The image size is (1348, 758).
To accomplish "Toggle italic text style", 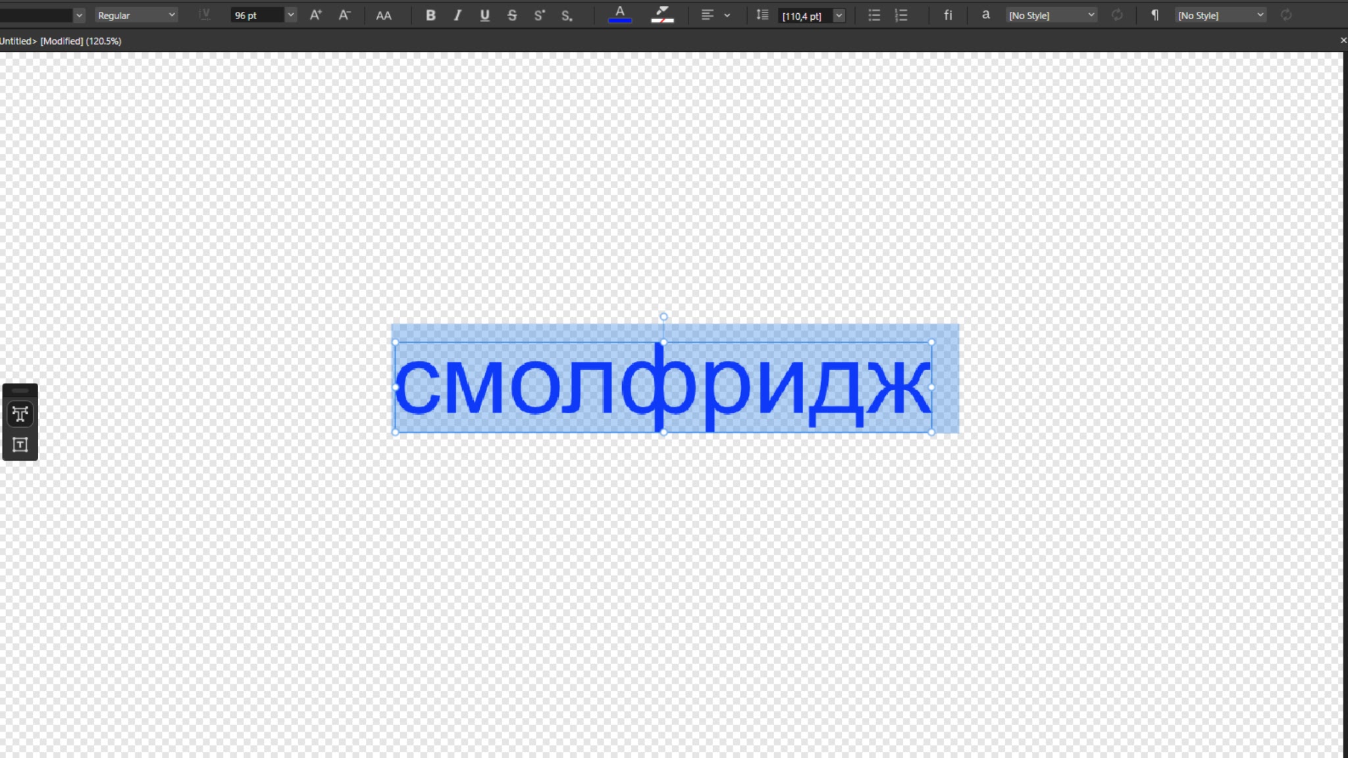I will click(457, 15).
